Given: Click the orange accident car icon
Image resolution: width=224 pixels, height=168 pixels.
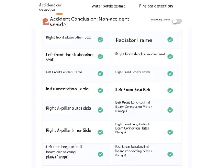Looking at the screenshot, I should point(45,21).
